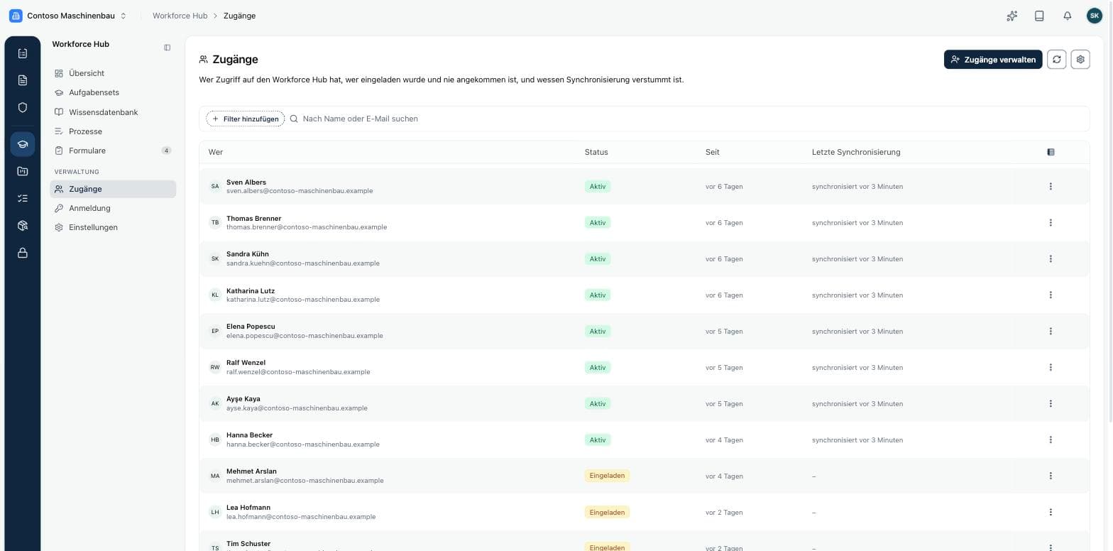Select the Elena Popescu name

[251, 327]
